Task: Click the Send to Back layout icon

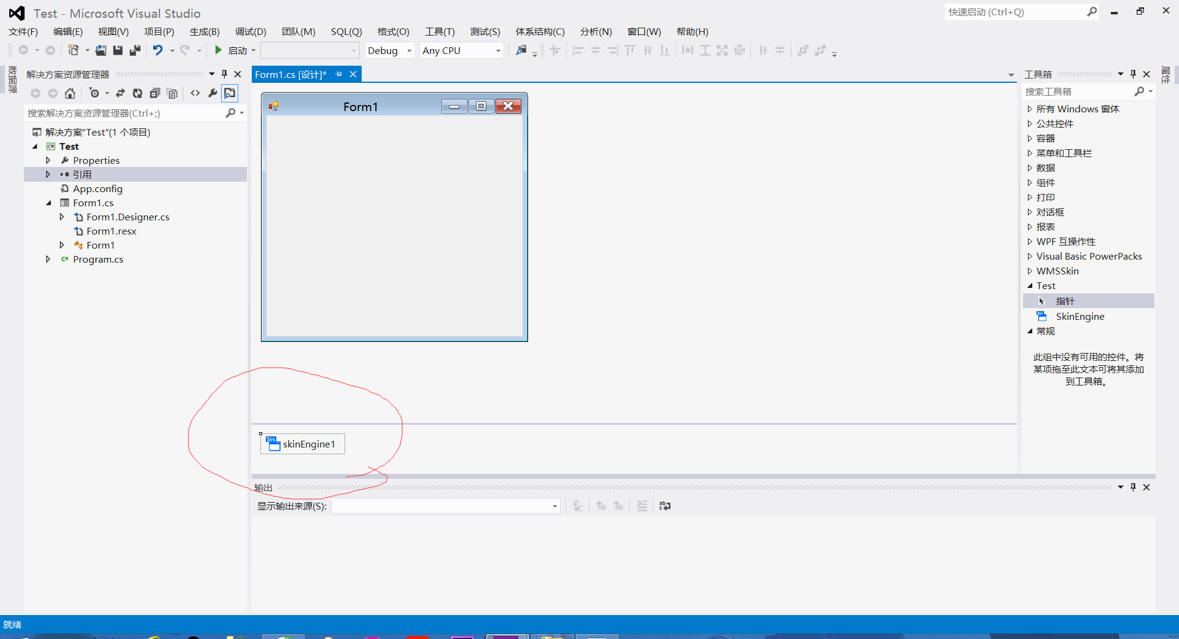Action: click(x=820, y=50)
